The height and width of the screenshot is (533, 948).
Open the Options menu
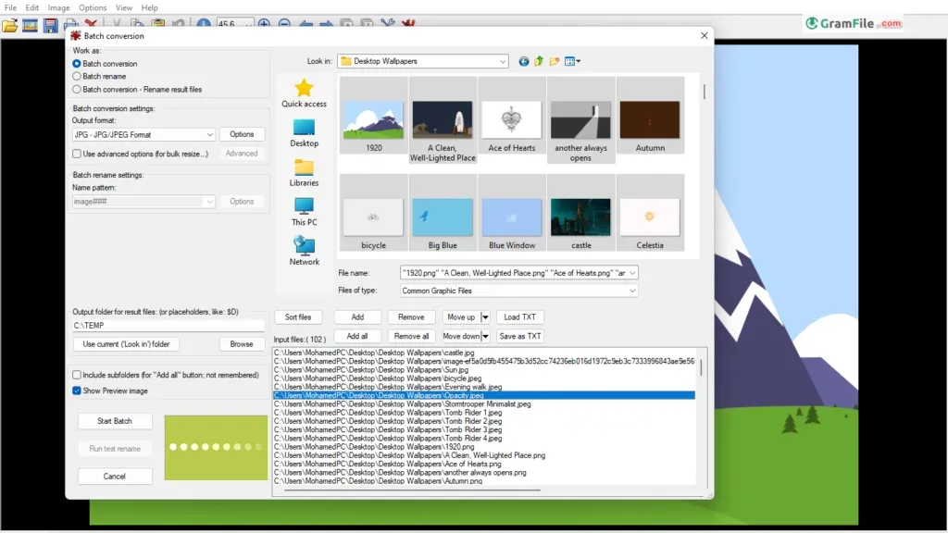tap(93, 7)
